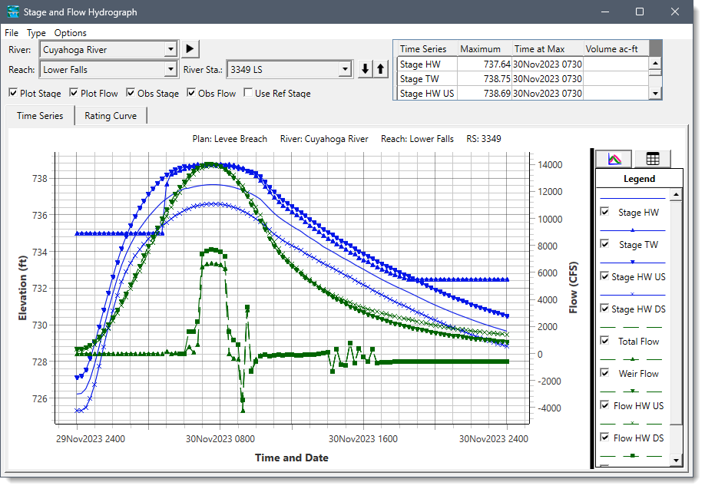Maximize the Stage and Flow Hydrograph window
The height and width of the screenshot is (489, 705).
[640, 12]
